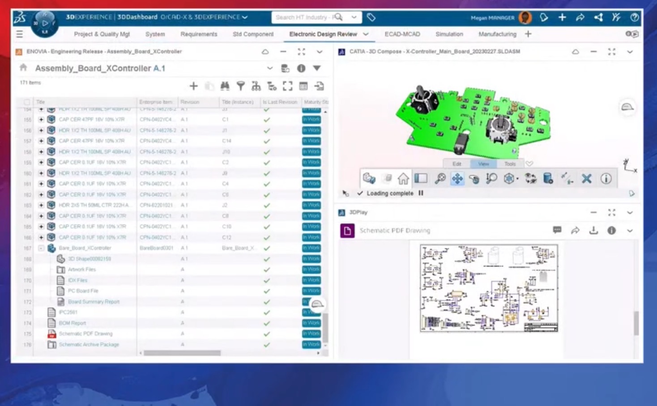Click plus icon in ENOVIA toolbar
The image size is (657, 406).
click(x=193, y=86)
